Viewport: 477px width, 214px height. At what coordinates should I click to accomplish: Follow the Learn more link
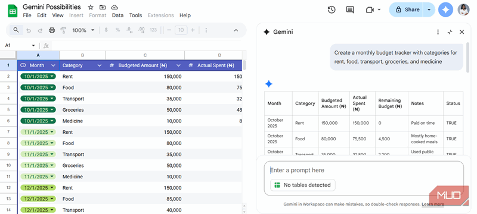(433, 204)
